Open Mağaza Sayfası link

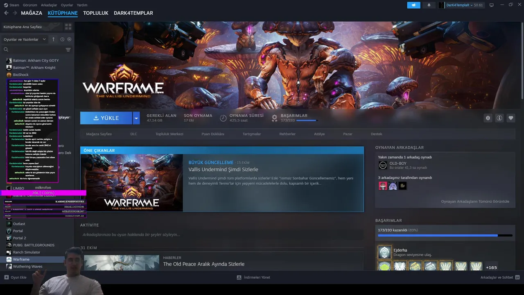point(99,134)
